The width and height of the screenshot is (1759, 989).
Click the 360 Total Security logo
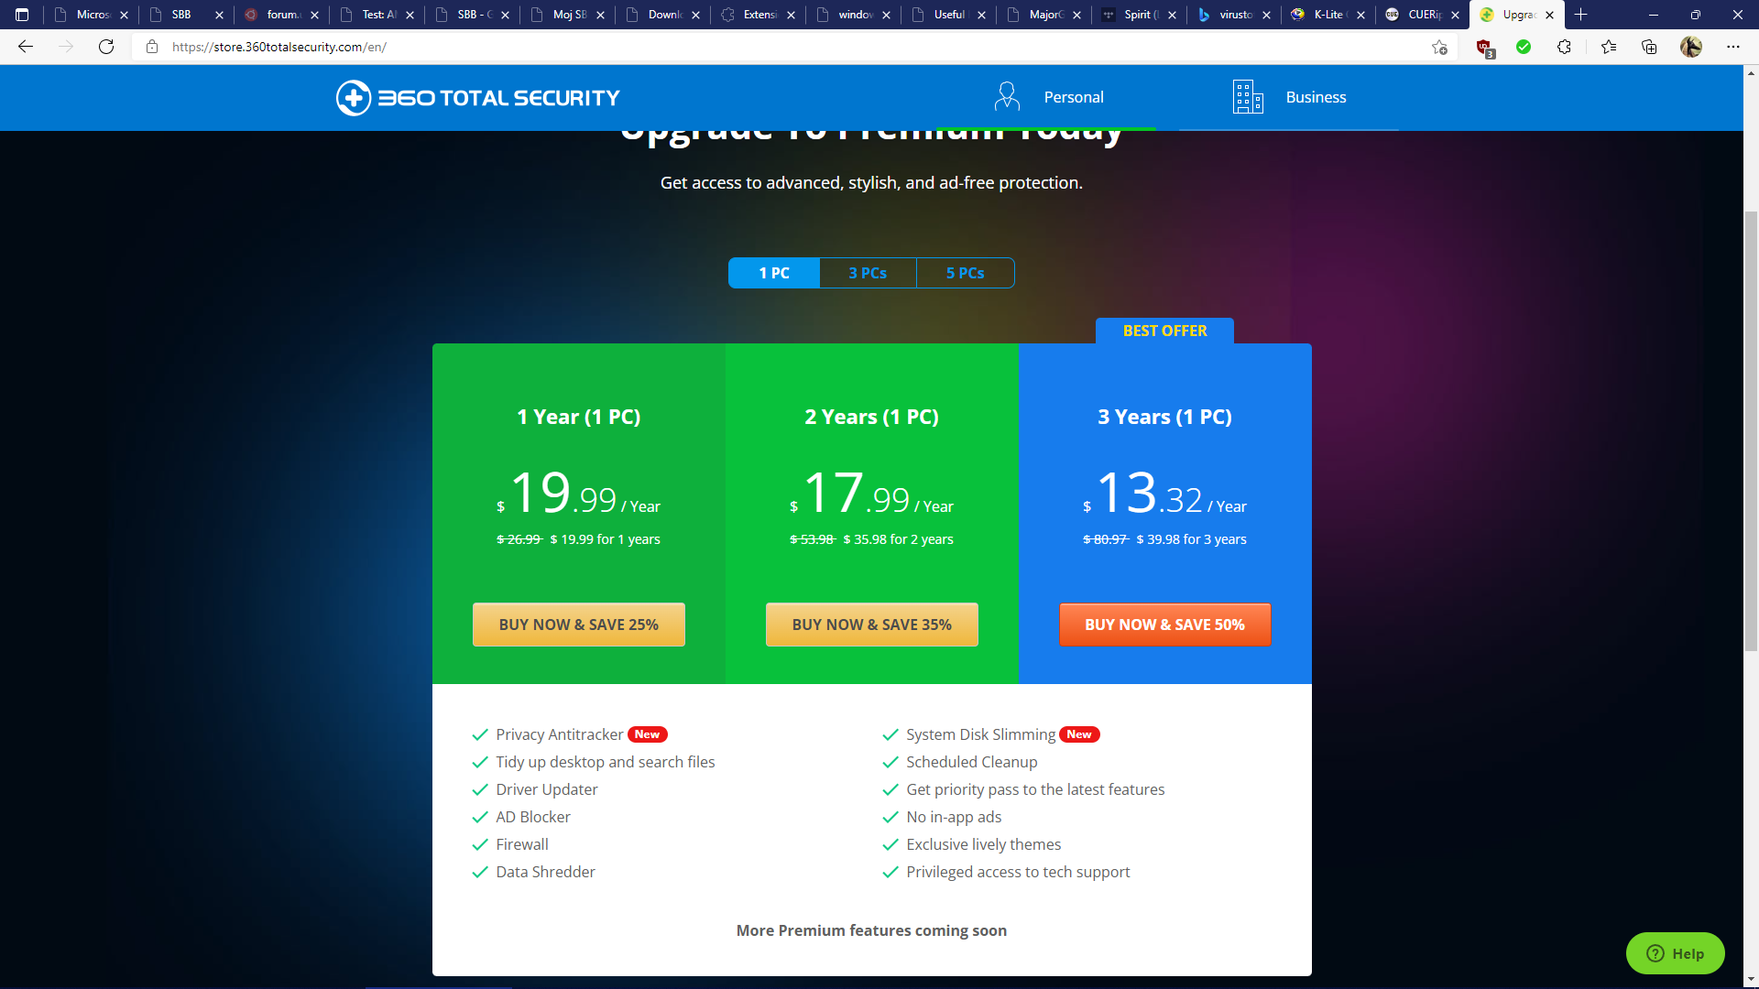[x=477, y=97]
